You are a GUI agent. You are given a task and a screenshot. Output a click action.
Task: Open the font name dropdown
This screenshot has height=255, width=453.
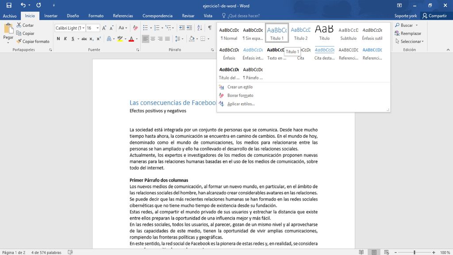(x=84, y=28)
